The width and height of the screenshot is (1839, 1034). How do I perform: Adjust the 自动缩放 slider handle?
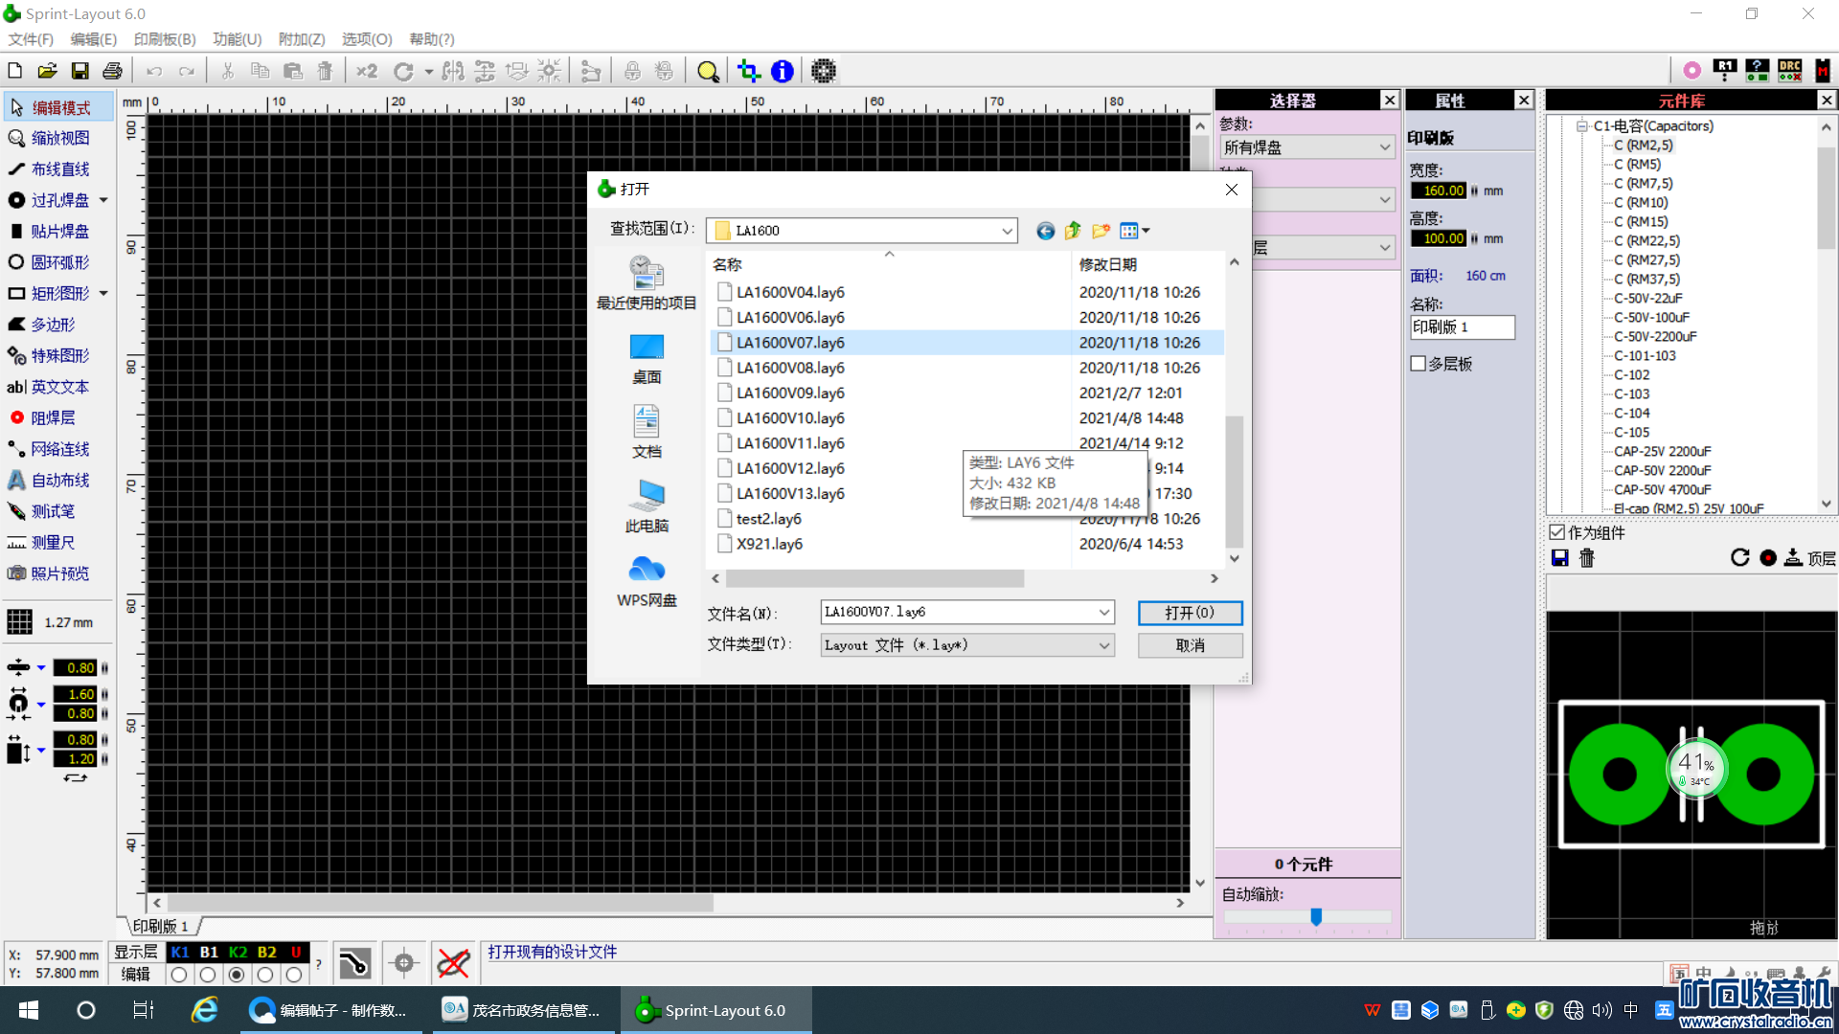[1316, 916]
